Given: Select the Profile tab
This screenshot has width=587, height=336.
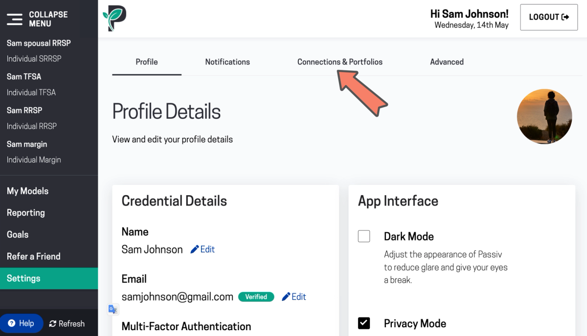Looking at the screenshot, I should (146, 62).
